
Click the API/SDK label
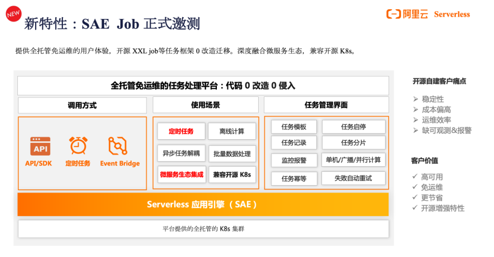pos(38,164)
